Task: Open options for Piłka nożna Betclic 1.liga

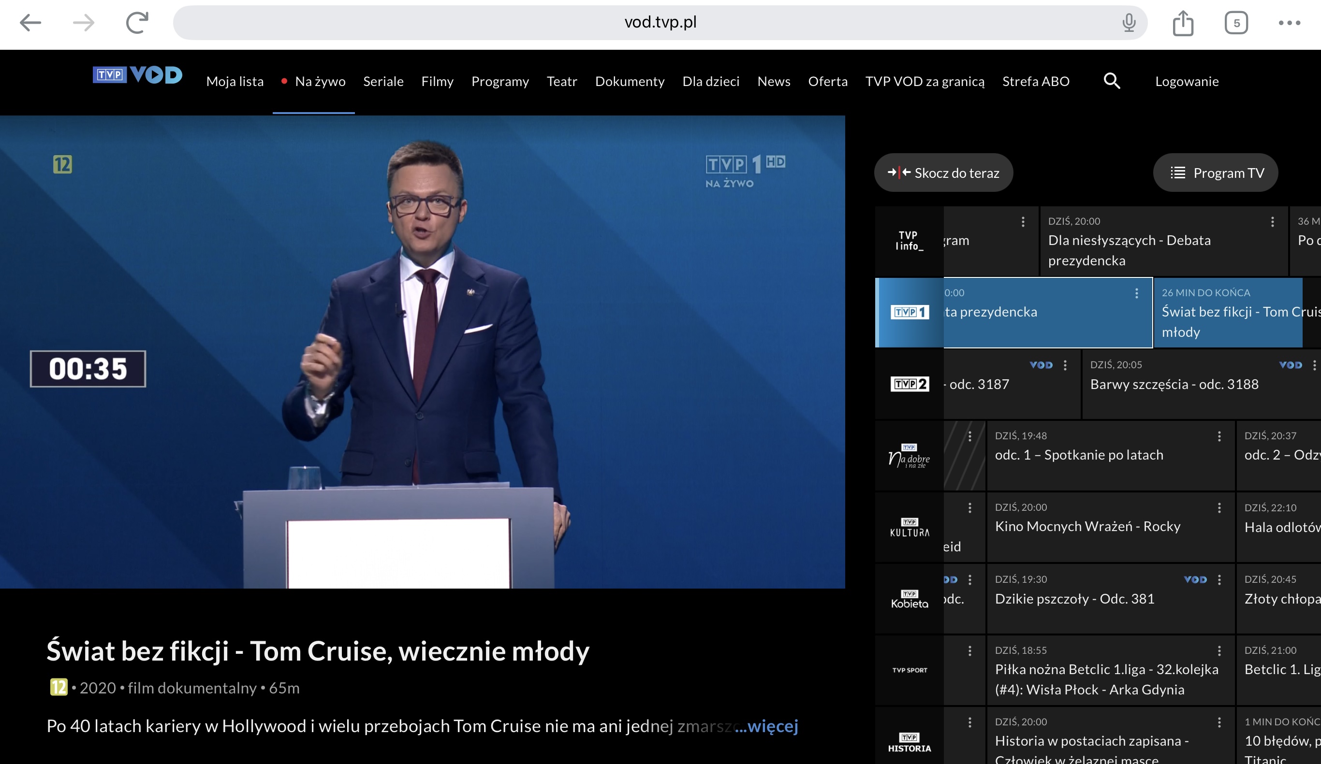Action: [1219, 651]
